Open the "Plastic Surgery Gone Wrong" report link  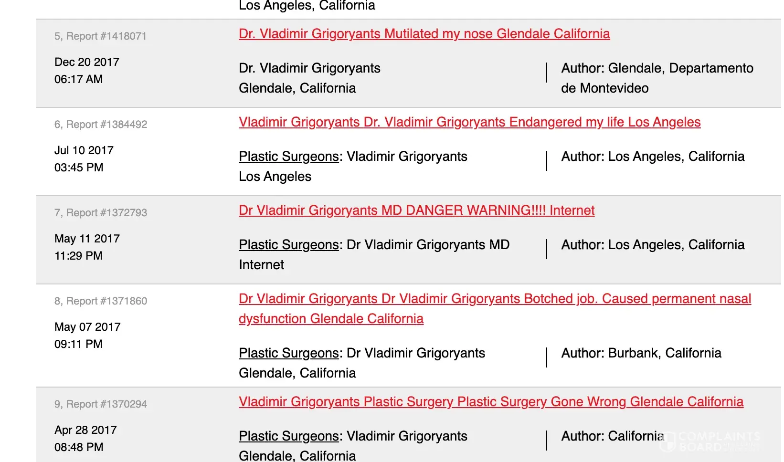click(491, 402)
